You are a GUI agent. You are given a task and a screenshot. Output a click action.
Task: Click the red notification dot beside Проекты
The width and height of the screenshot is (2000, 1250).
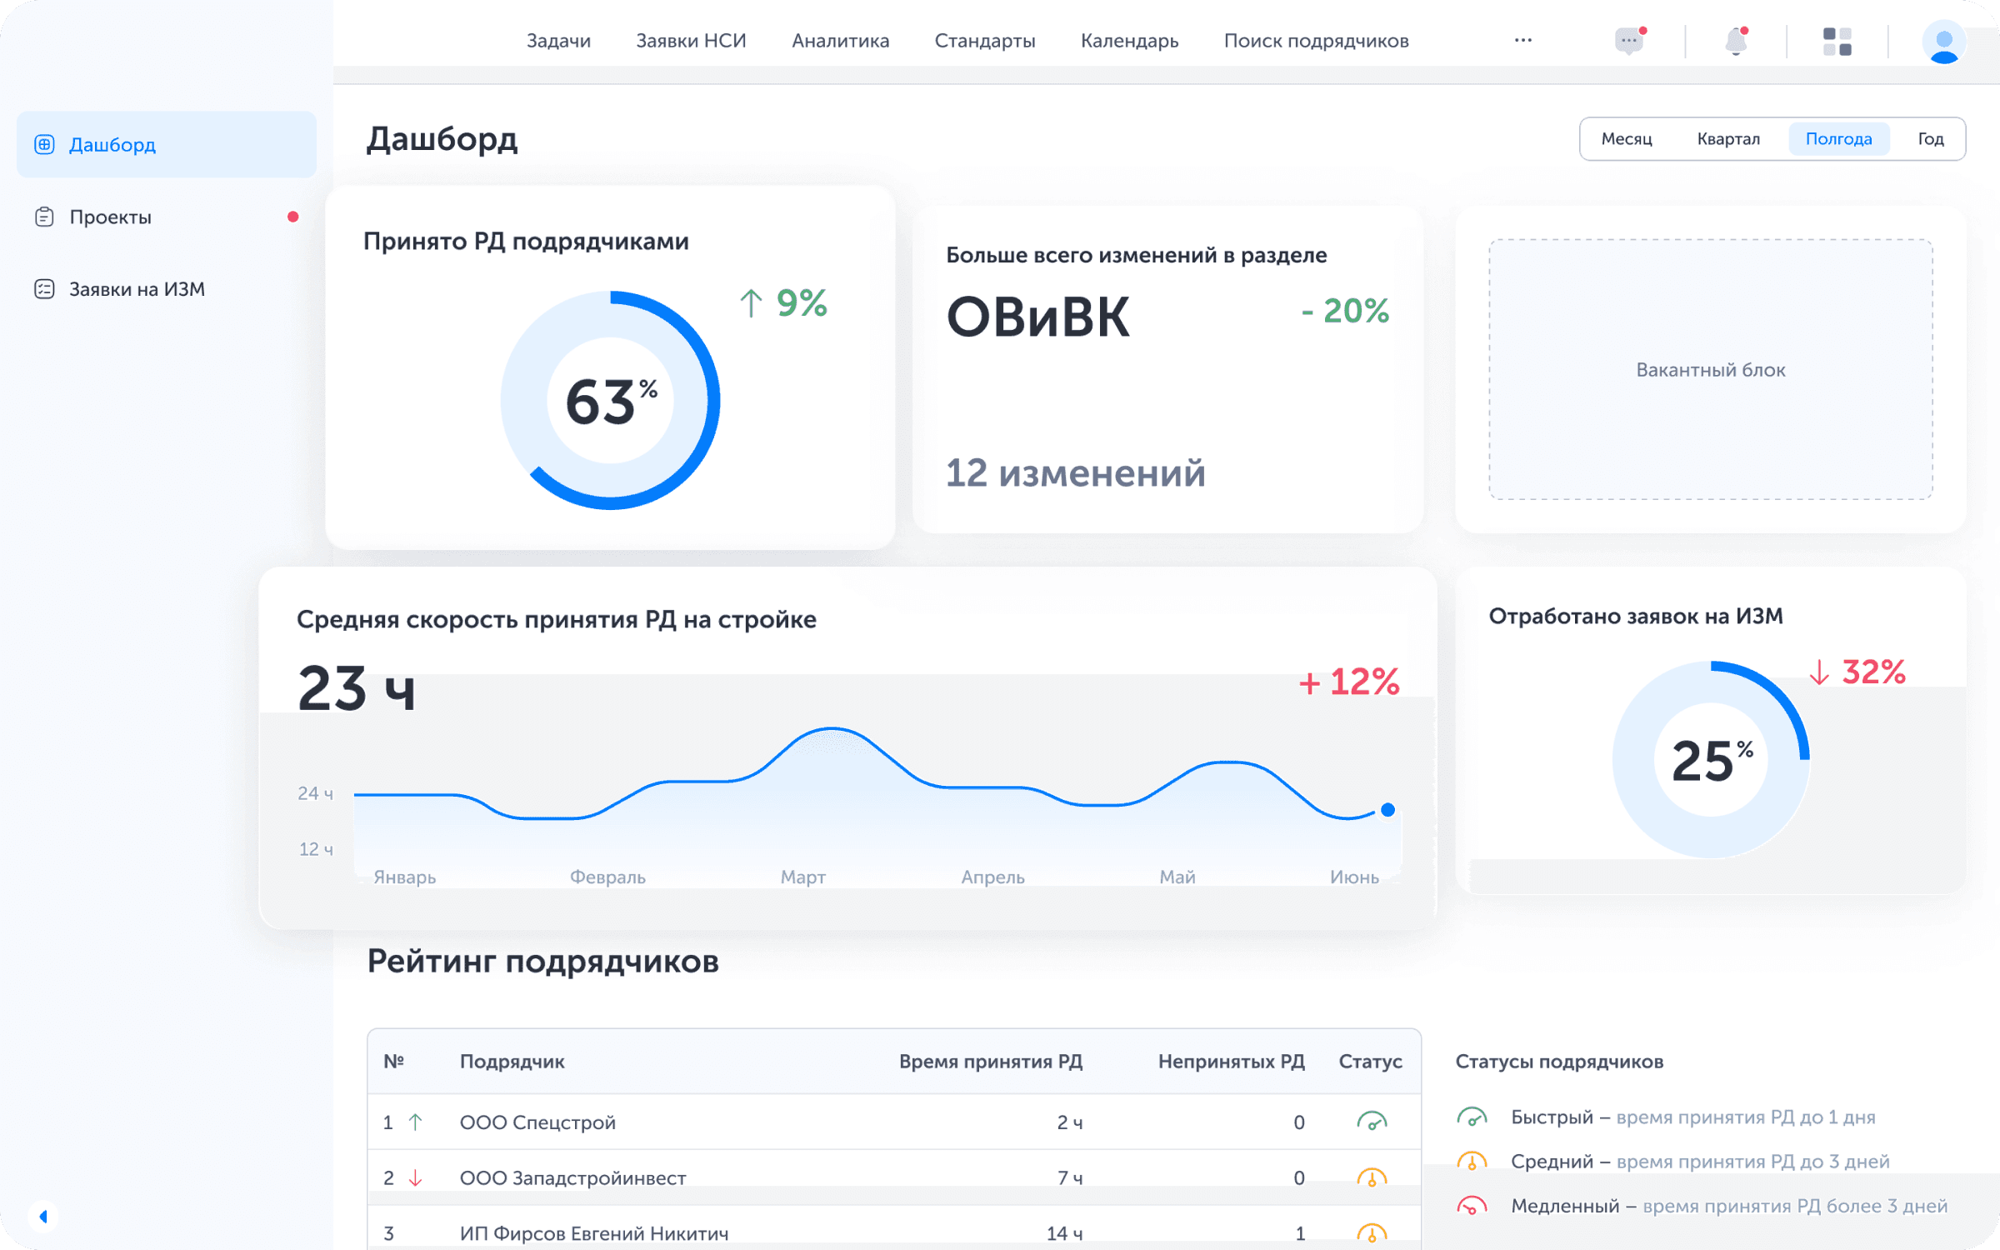[292, 217]
